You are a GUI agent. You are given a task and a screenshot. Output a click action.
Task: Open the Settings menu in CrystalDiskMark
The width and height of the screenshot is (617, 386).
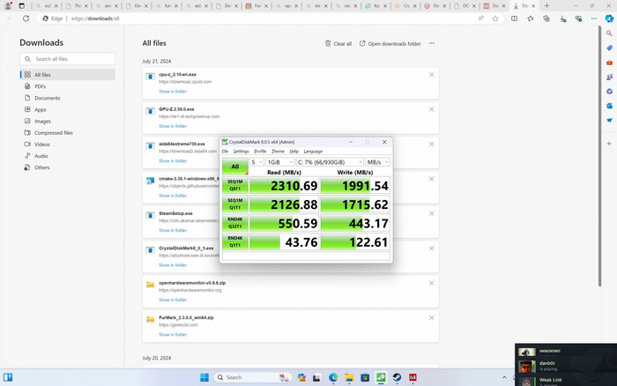(241, 152)
